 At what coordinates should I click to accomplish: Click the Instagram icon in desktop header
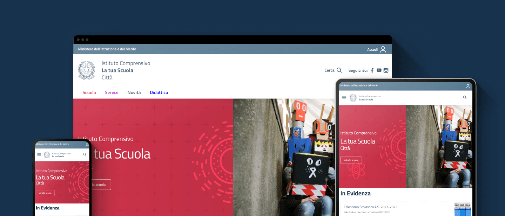point(386,70)
